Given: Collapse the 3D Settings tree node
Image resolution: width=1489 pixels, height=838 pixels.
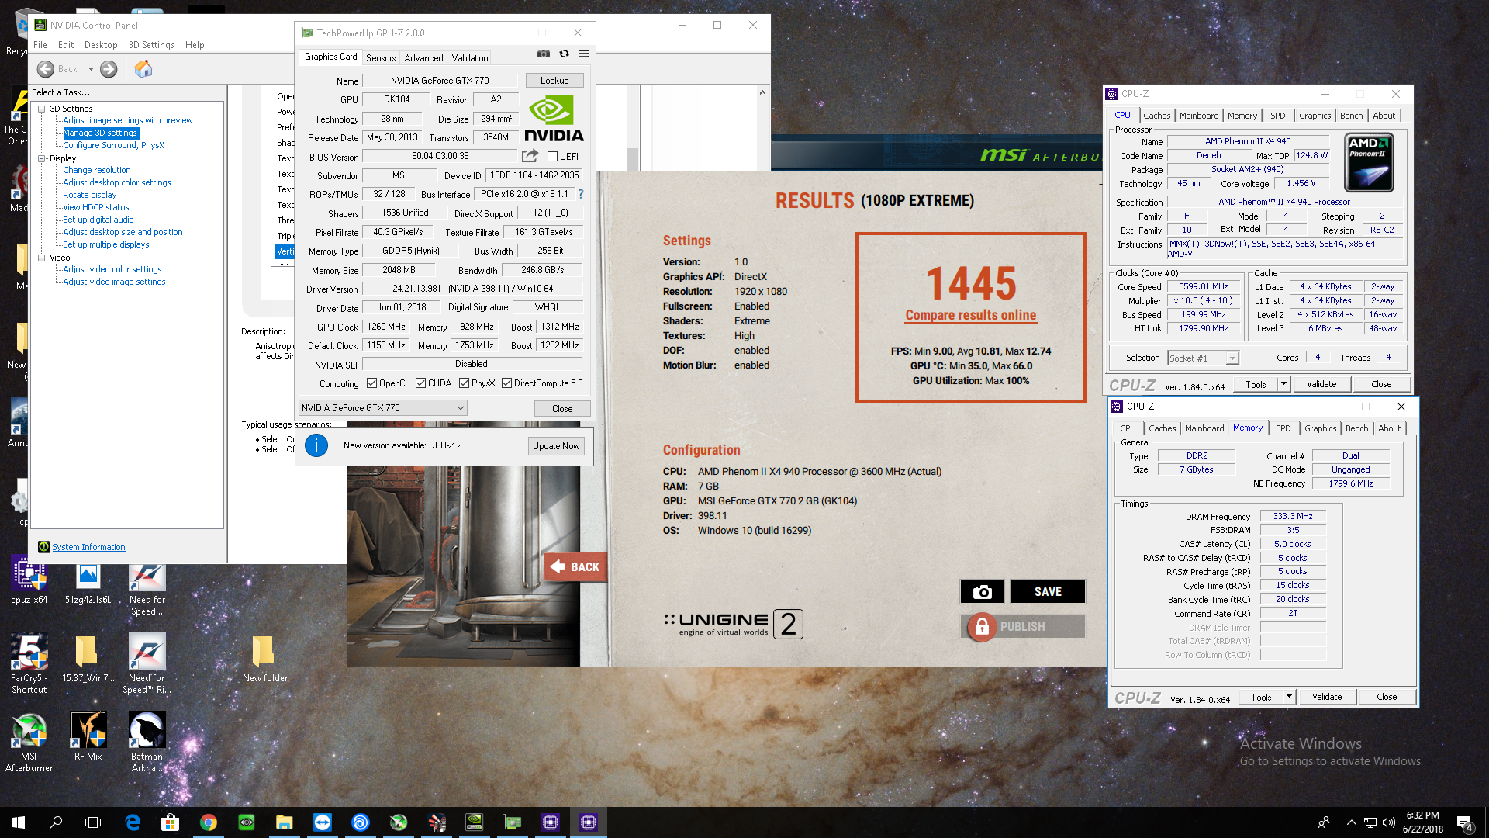Looking at the screenshot, I should click(x=42, y=109).
